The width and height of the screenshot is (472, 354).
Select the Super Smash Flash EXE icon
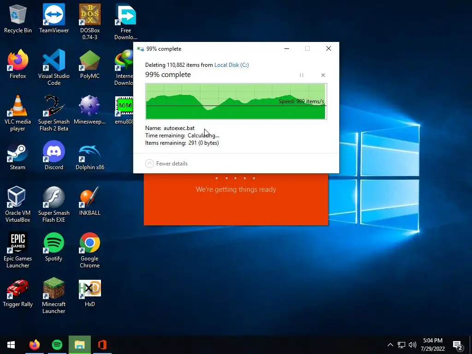coord(54,204)
